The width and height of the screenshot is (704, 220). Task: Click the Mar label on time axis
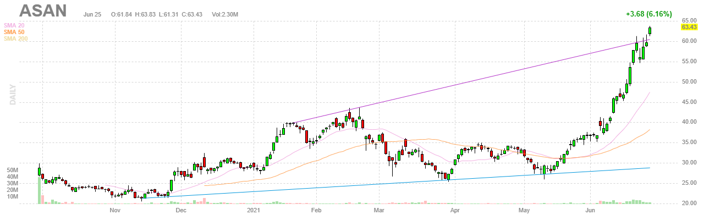point(378,210)
